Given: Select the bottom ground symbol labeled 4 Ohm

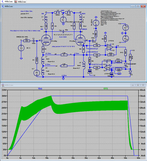Looking at the screenshot, I should pyautogui.click(x=63, y=79).
